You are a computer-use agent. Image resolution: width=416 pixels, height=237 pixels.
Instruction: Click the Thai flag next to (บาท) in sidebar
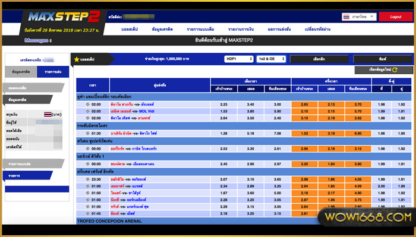tap(48, 113)
